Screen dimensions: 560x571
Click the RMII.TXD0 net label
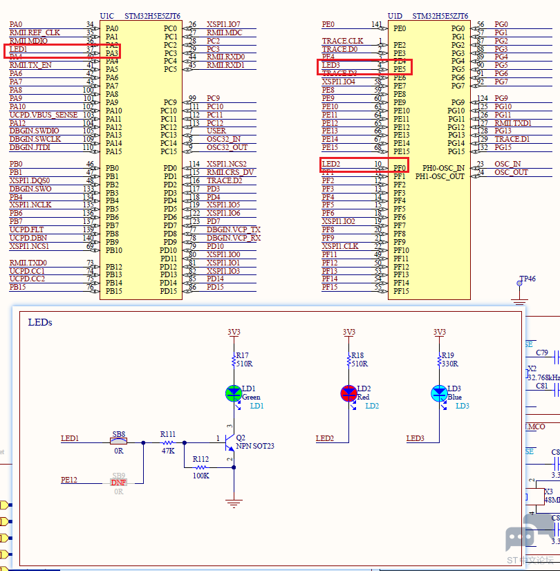point(28,263)
